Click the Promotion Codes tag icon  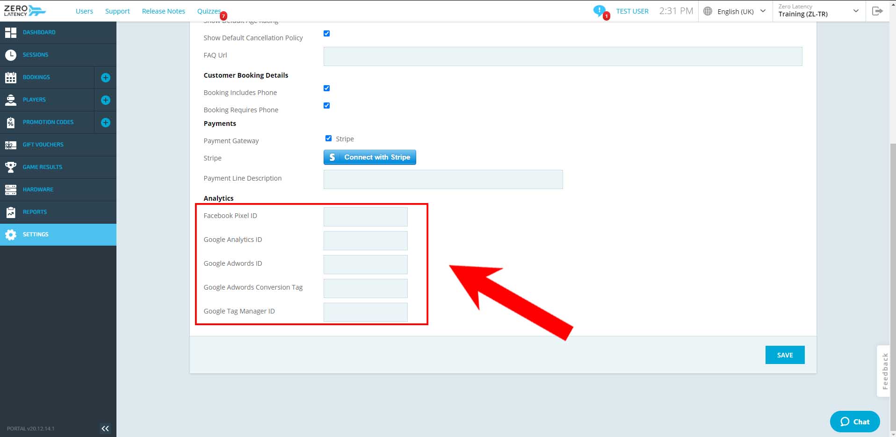(11, 122)
